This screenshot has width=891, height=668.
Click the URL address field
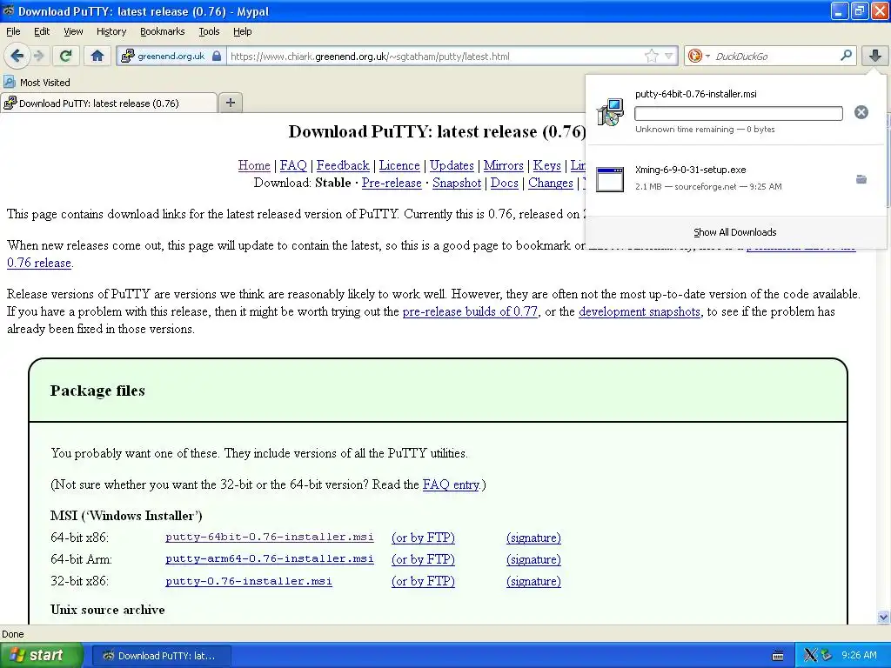click(x=435, y=56)
